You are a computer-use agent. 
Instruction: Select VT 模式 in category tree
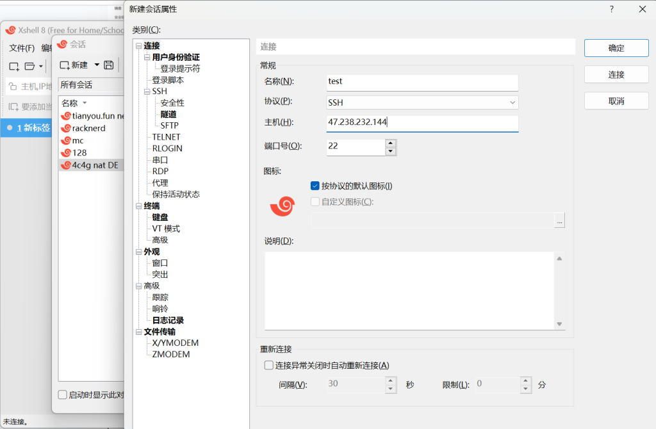point(166,229)
